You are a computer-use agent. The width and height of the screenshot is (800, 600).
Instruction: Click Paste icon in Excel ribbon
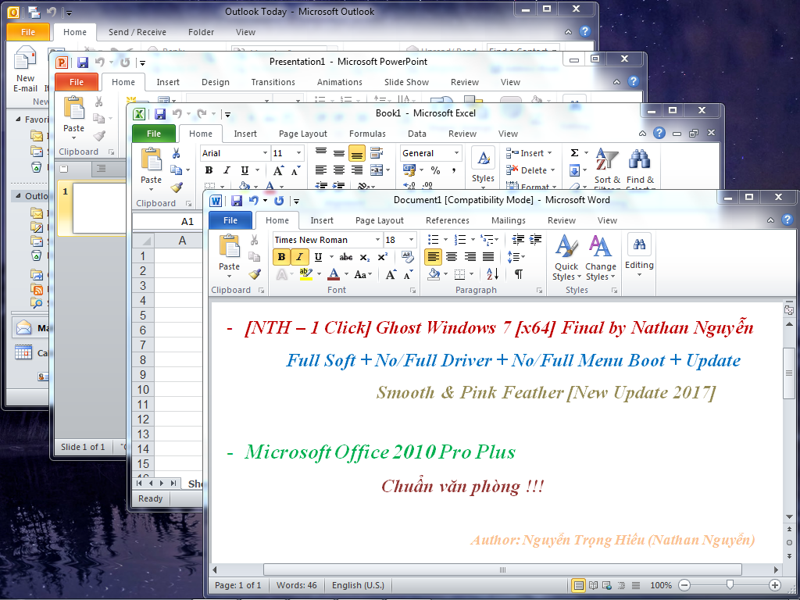151,159
